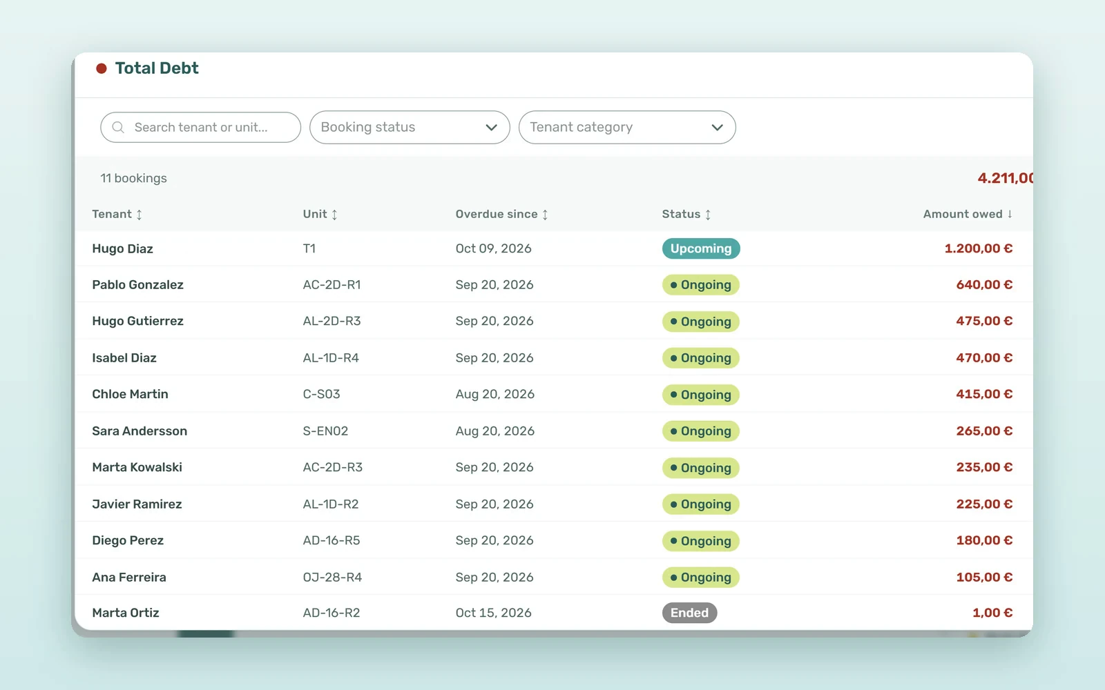Open tenant Ana Ferreira

[129, 578]
